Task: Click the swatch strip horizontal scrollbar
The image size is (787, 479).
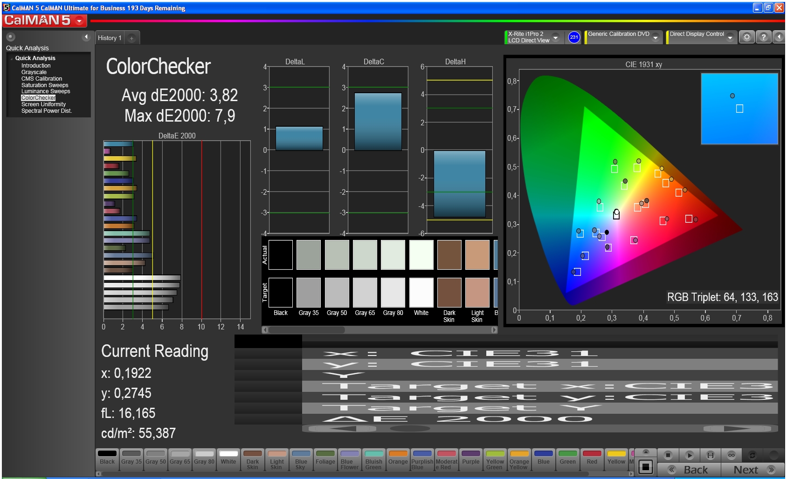Action: pyautogui.click(x=380, y=330)
